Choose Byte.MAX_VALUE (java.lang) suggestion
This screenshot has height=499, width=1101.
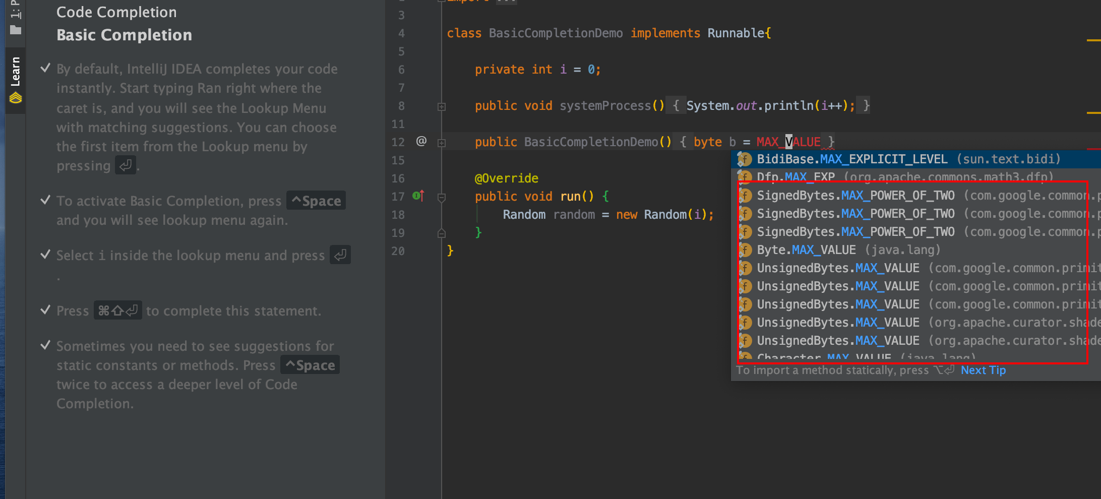tap(916, 250)
